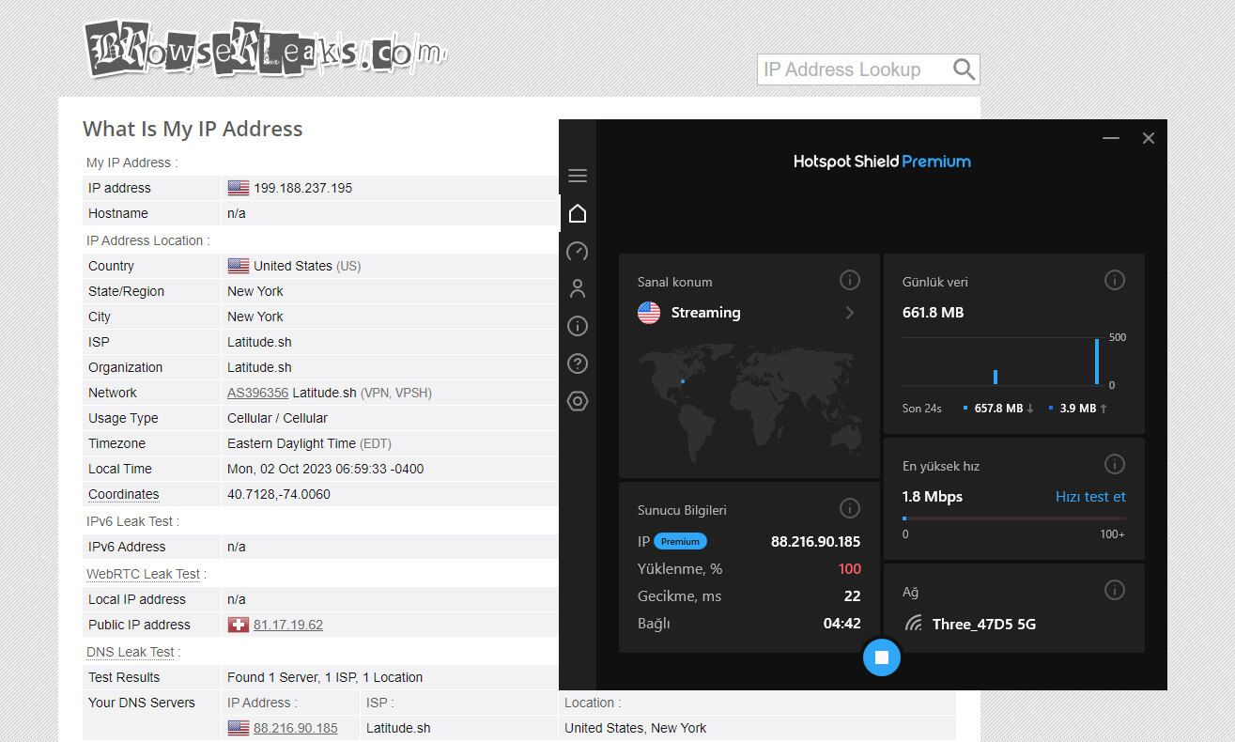This screenshot has height=742, width=1235.
Task: Click the Three_47D5 5G network name
Action: [984, 624]
